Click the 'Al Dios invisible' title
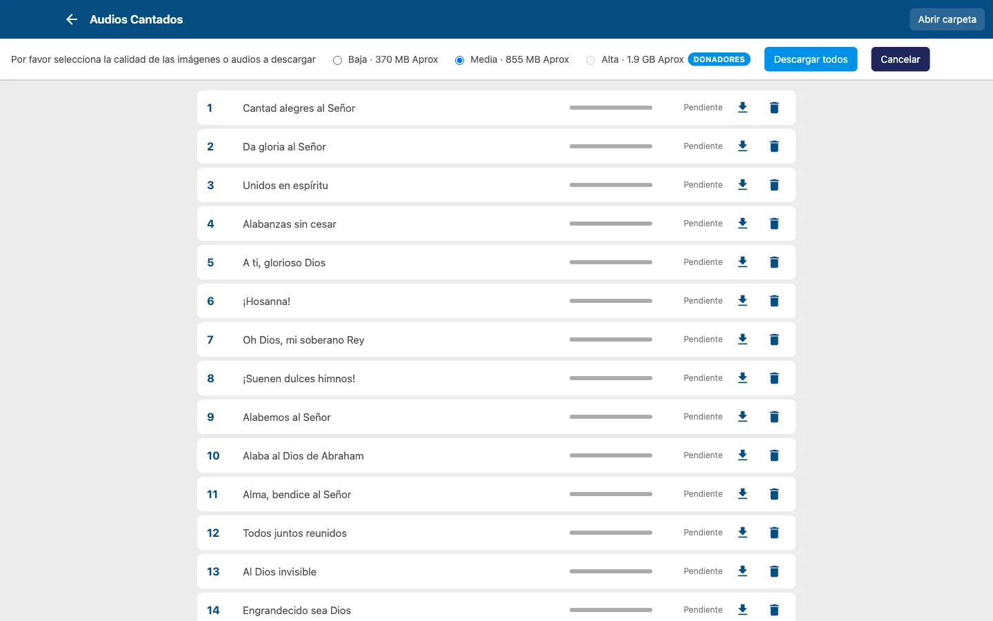The width and height of the screenshot is (993, 621). click(279, 571)
